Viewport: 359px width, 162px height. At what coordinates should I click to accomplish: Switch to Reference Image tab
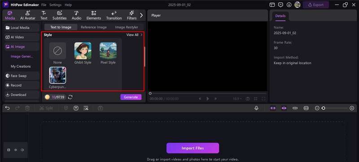94,27
